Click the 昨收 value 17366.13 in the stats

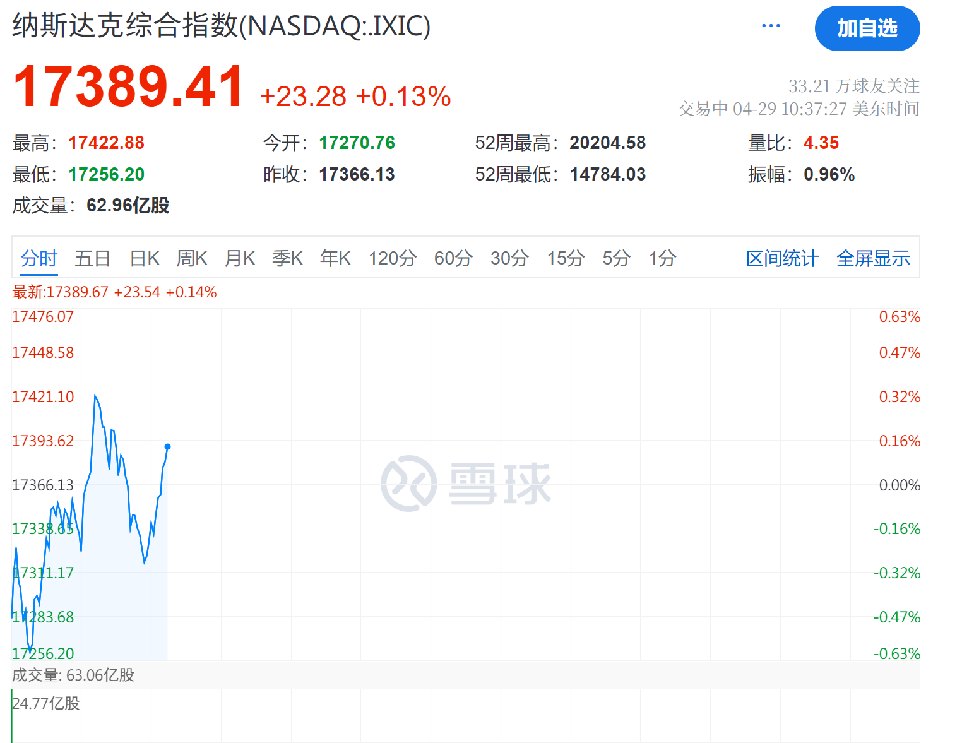pyautogui.click(x=357, y=174)
